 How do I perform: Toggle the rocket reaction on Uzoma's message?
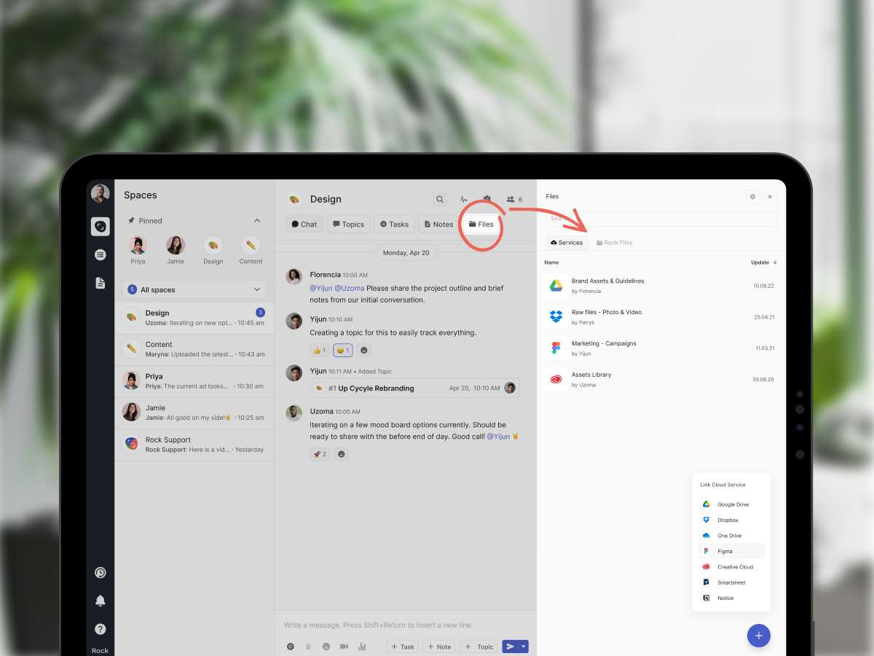coord(320,454)
